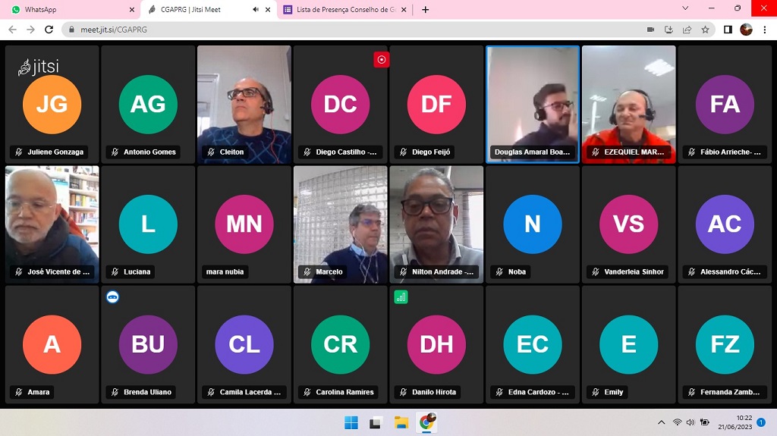Click Danilo Hirota's green connection stats icon
Viewport: 777px width, 436px height.
point(401,296)
